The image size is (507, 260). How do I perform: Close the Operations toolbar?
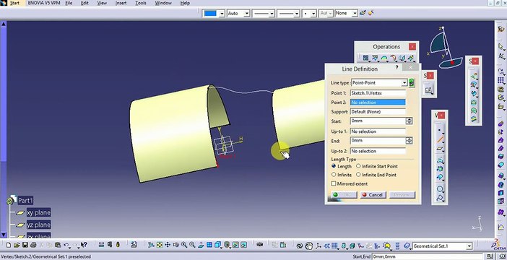(412, 46)
